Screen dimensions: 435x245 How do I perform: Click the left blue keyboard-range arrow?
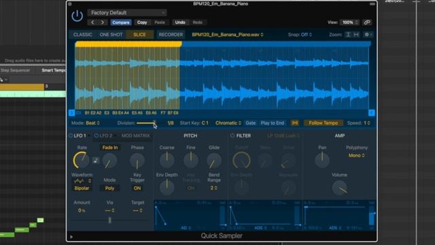click(x=71, y=113)
